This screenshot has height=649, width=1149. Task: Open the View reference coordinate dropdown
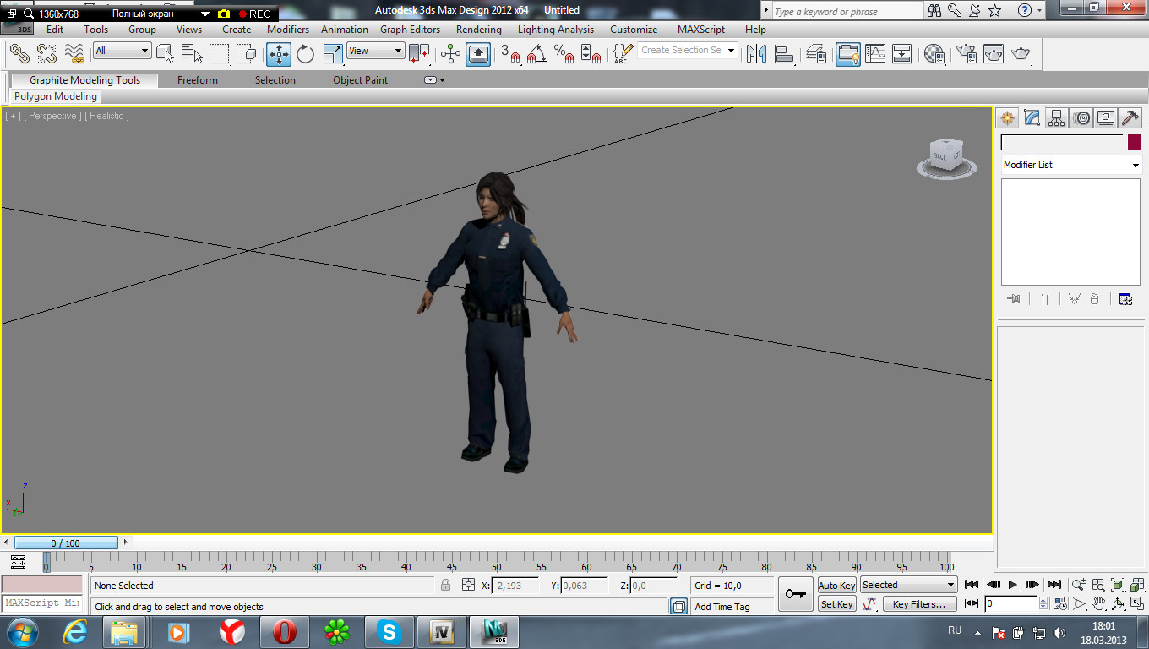pos(376,51)
